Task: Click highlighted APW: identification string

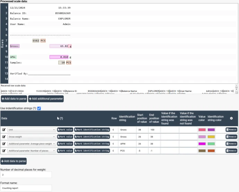Action: click(x=13, y=57)
